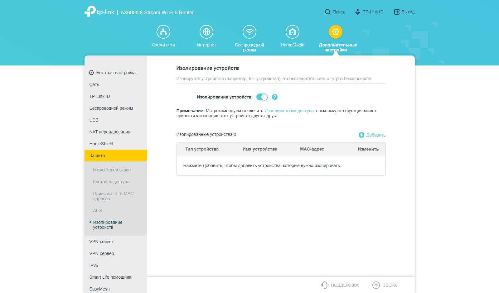Open Беспроводной режим in the sidebar
This screenshot has width=499, height=293.
(x=116, y=108)
